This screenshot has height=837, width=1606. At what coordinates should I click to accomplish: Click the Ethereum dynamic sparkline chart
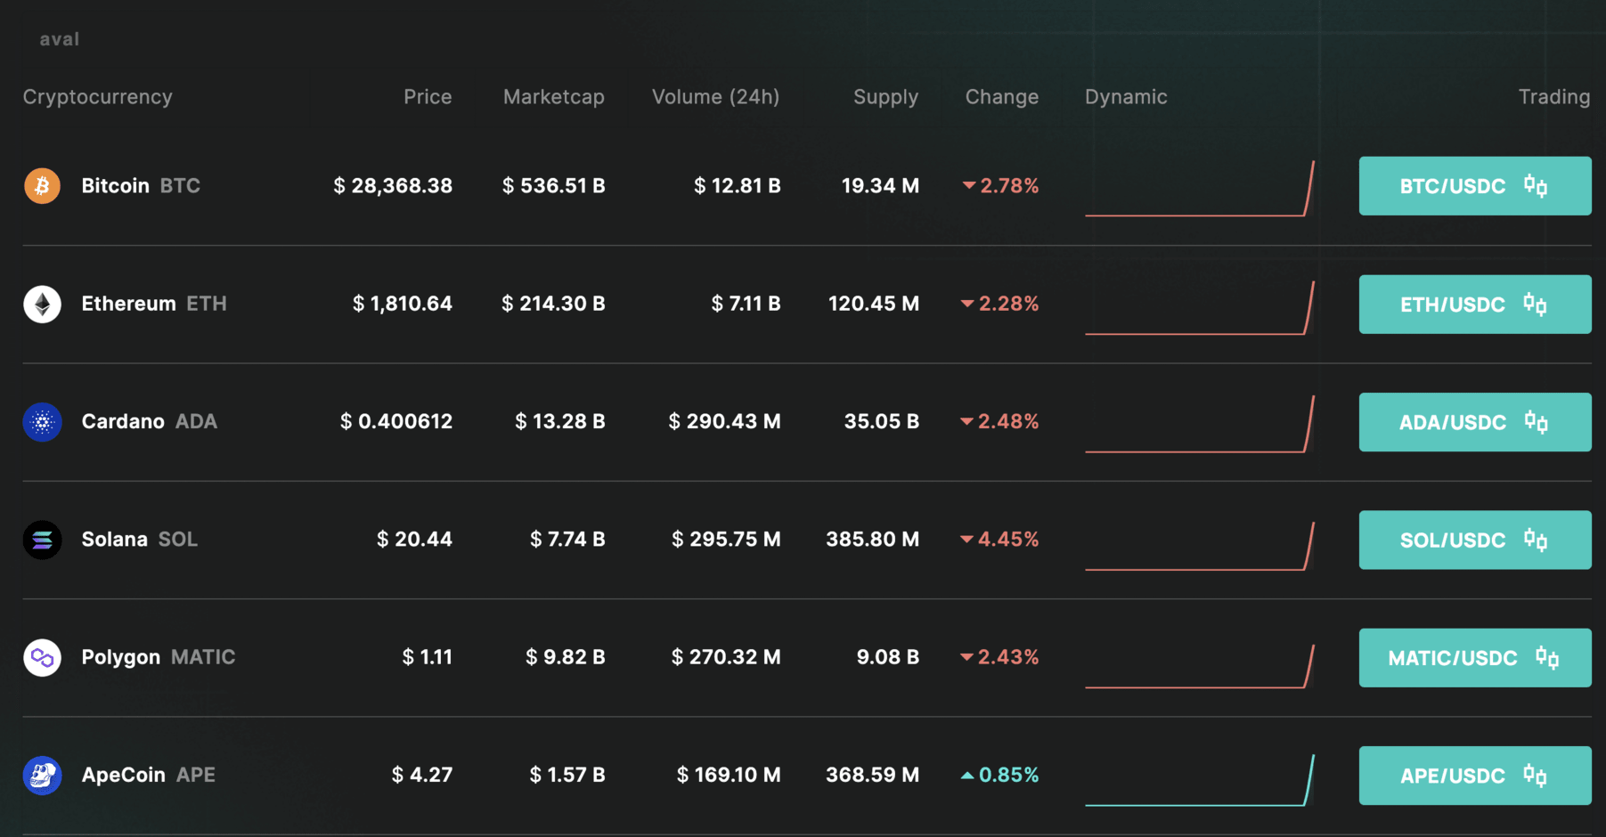[x=1200, y=307]
